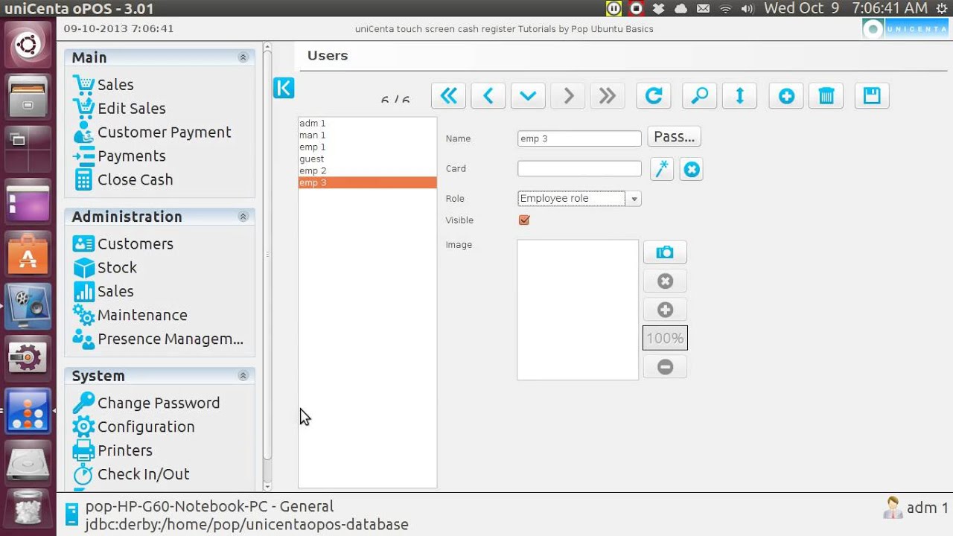The image size is (953, 536).
Task: Reset image zoom at 100% button
Action: point(665,338)
